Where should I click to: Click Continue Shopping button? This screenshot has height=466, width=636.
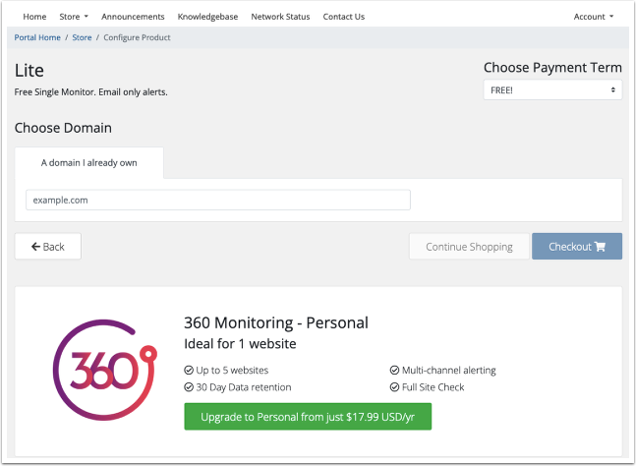click(469, 246)
